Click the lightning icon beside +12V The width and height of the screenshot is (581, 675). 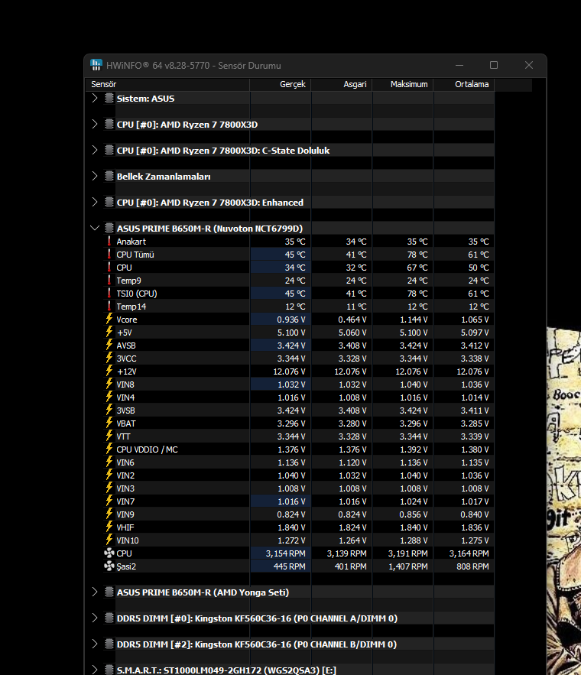(109, 371)
